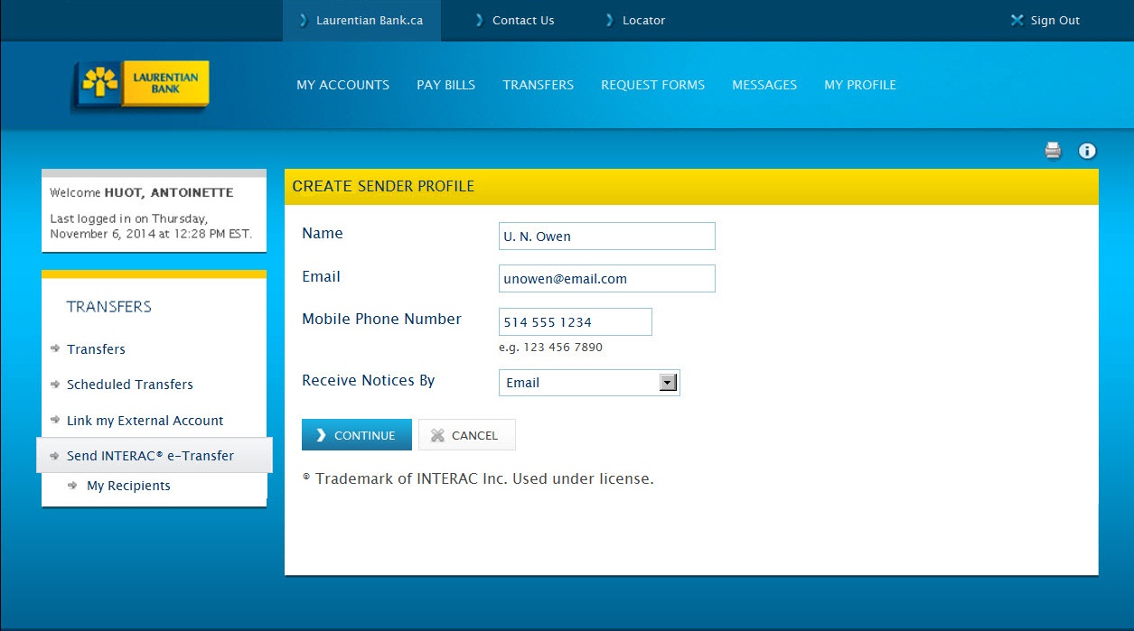Click the Name input field

(607, 236)
